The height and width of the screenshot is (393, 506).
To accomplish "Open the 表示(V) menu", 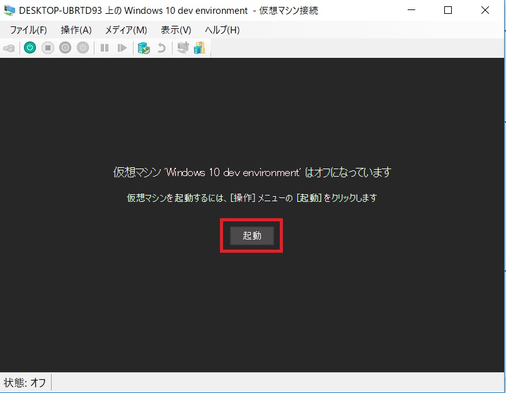I will (176, 30).
